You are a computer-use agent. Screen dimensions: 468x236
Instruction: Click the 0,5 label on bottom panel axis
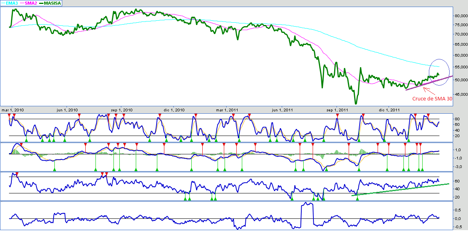pos(457,210)
